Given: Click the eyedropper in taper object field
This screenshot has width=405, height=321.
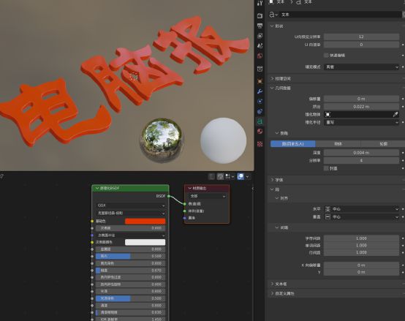Looking at the screenshot, I should pyautogui.click(x=395, y=114).
